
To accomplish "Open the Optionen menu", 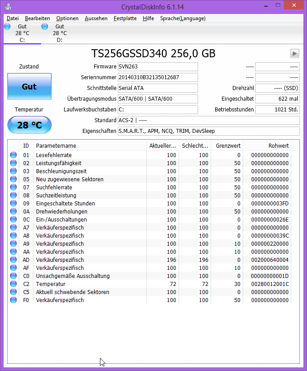I will [67, 18].
